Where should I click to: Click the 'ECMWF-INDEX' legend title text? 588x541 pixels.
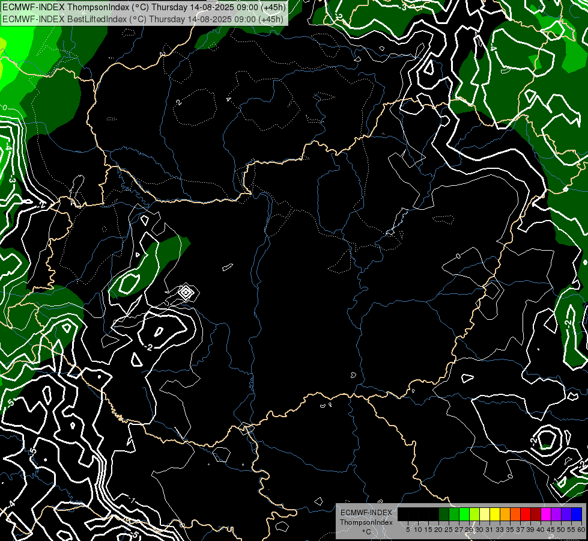[366, 513]
